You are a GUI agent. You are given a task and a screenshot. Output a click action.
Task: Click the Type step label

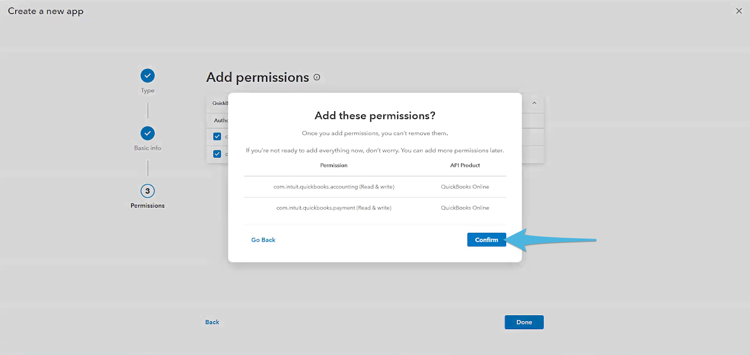tap(148, 91)
